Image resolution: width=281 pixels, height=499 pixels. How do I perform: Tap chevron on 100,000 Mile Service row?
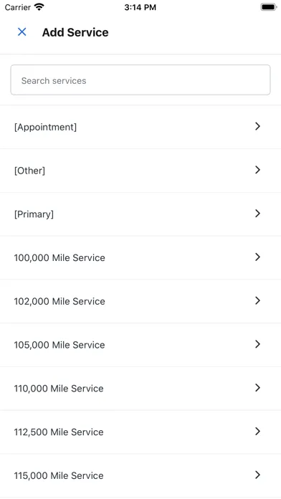pyautogui.click(x=258, y=257)
